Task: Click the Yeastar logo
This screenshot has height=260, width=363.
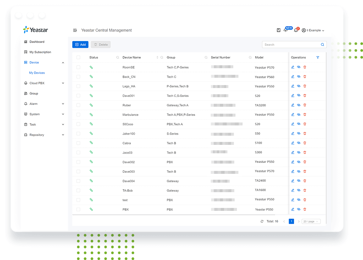Action: point(36,30)
